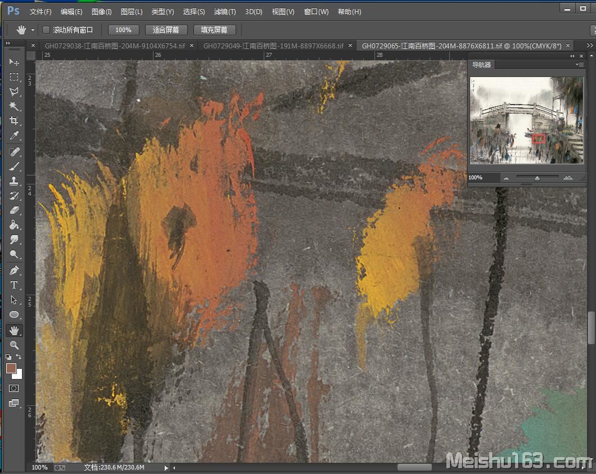
Task: Open the 类型(Y) menu
Action: 162,12
